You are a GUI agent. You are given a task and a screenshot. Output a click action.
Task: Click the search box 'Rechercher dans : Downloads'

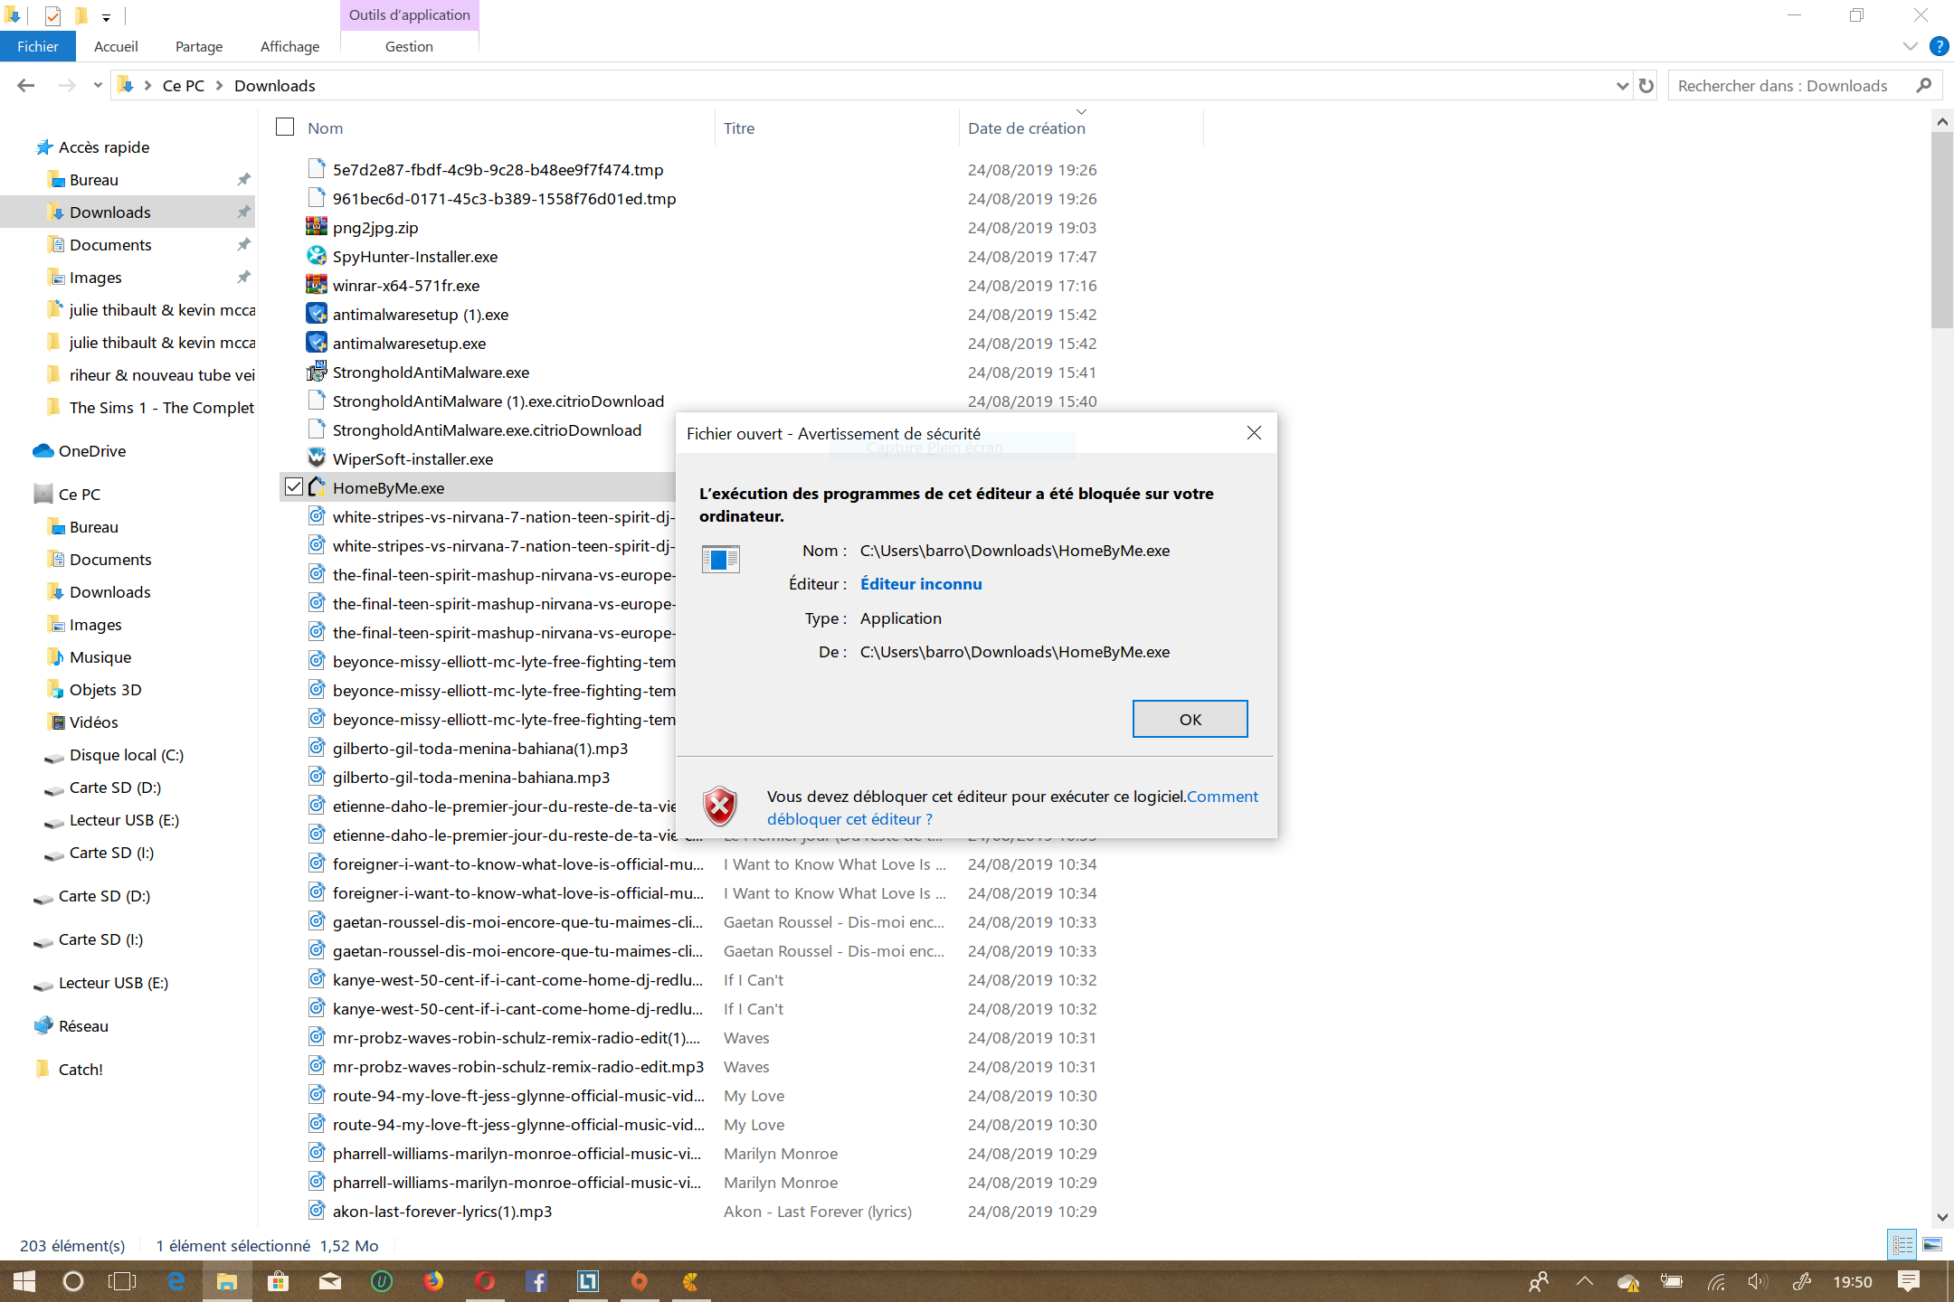(1782, 86)
